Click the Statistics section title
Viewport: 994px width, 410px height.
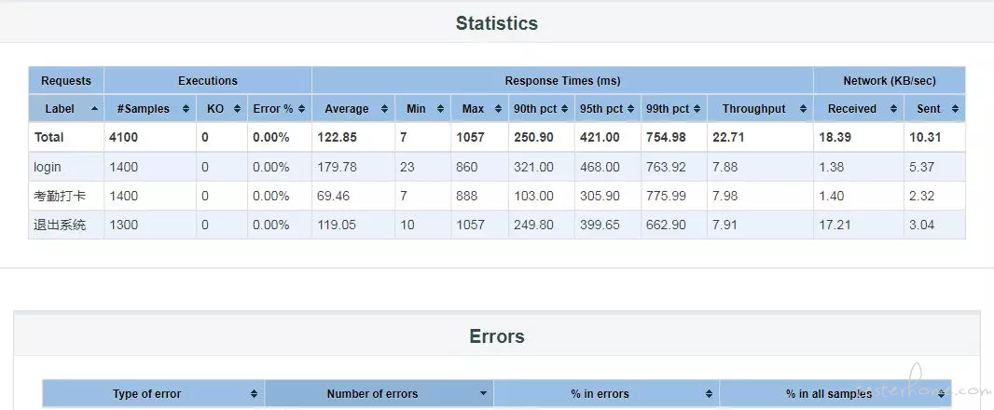pyautogui.click(x=496, y=23)
